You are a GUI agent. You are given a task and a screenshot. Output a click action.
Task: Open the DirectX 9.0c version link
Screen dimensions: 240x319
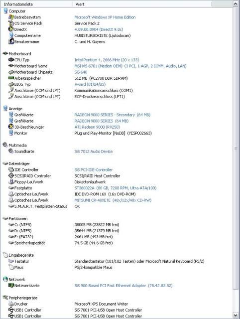coord(99,29)
